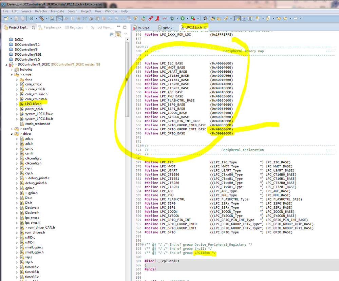The height and width of the screenshot is (281, 339).
Task: Open the New wizard dropdown arrow
Action: coord(11,18)
